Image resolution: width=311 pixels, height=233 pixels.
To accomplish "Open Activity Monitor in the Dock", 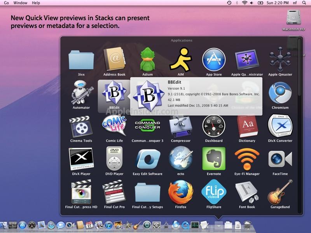I will (195, 225).
